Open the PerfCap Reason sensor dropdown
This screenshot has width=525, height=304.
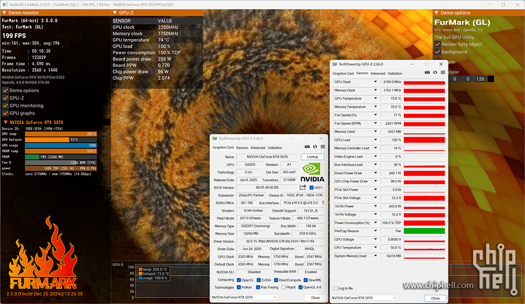pos(376,231)
